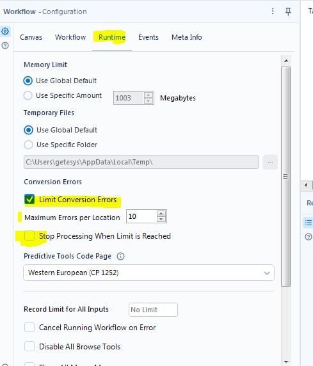This screenshot has height=366, width=313.
Task: Select Use Specific Amount radio button
Action: (x=28, y=95)
